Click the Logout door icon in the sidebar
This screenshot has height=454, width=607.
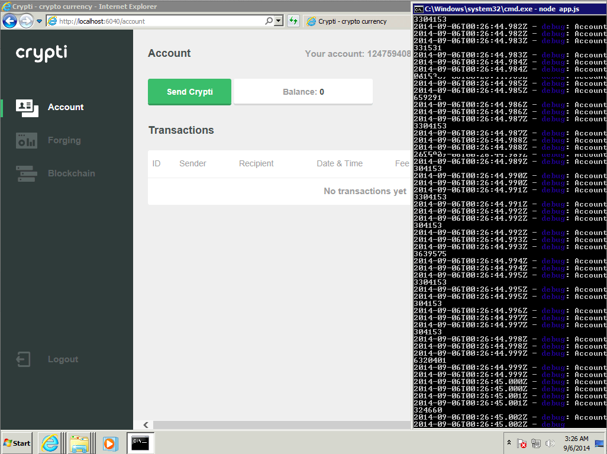[x=23, y=359]
